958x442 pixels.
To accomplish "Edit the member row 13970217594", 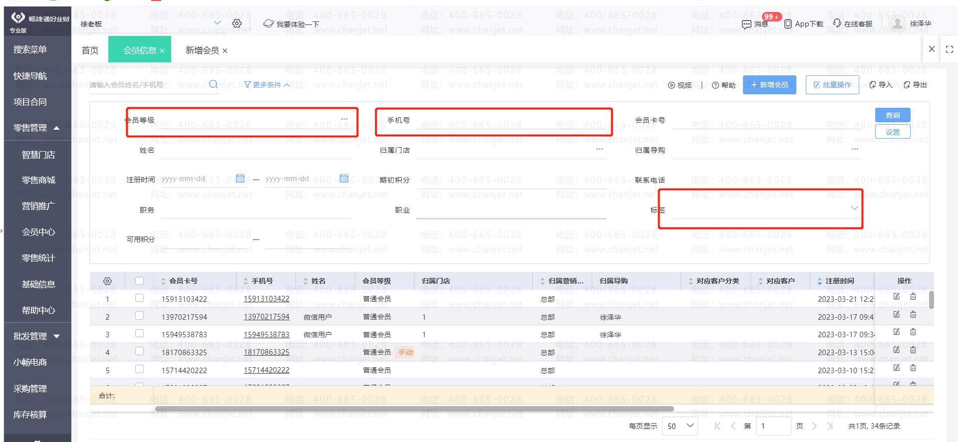I will click(x=896, y=314).
